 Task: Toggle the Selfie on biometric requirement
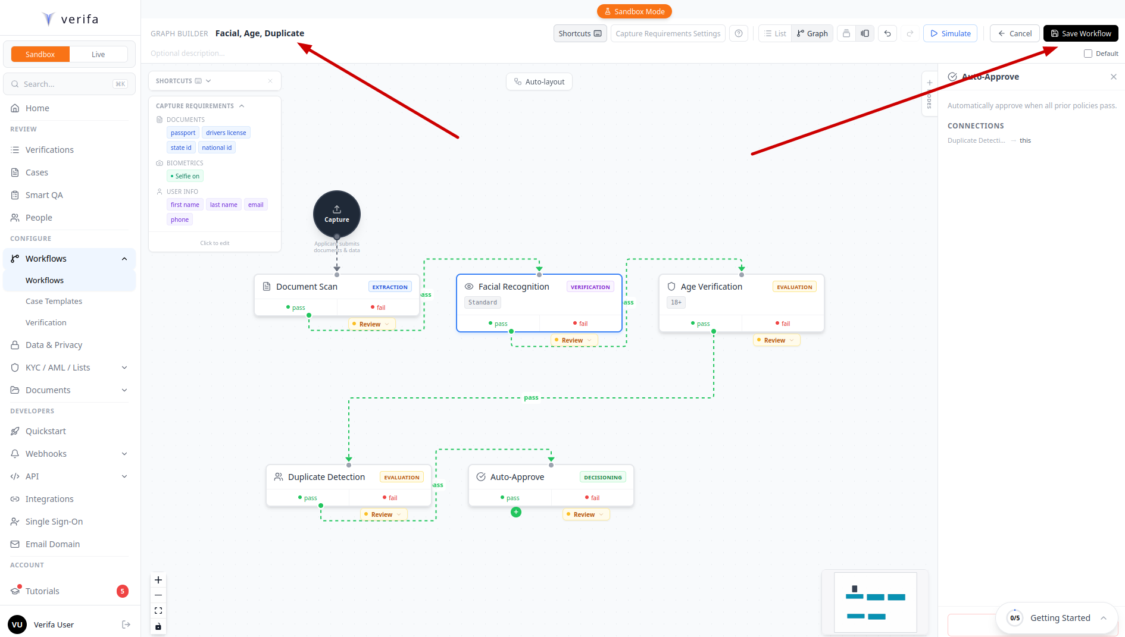pos(185,175)
